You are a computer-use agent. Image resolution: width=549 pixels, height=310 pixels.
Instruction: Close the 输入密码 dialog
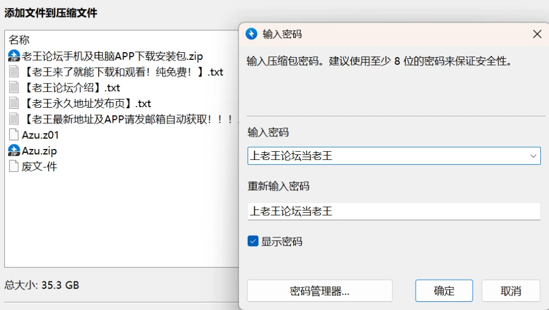pyautogui.click(x=537, y=34)
